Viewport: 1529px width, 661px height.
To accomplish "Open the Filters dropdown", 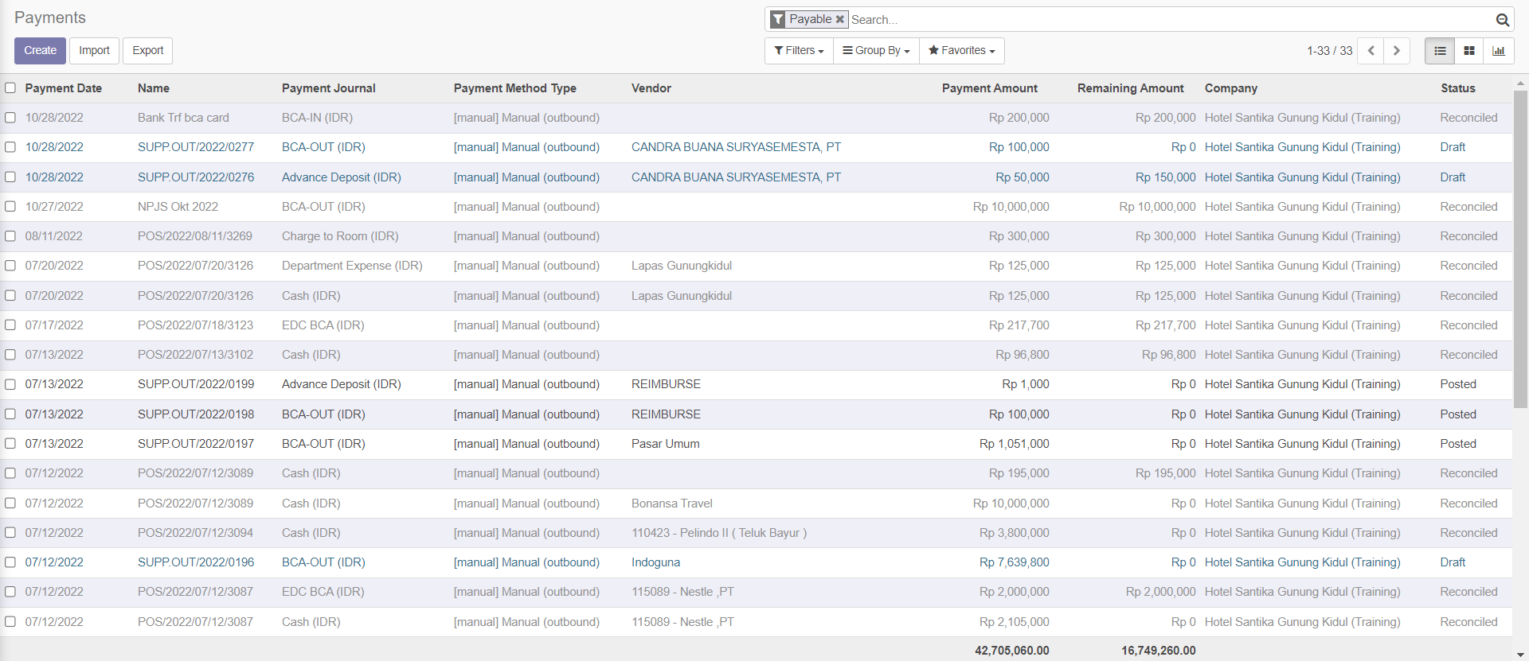I will tap(799, 51).
